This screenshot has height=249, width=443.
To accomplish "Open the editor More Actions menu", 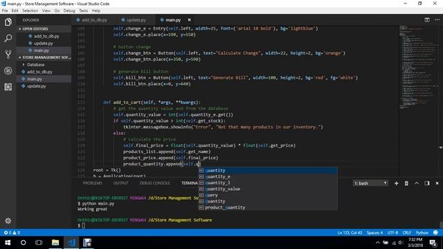I will 437,20.
